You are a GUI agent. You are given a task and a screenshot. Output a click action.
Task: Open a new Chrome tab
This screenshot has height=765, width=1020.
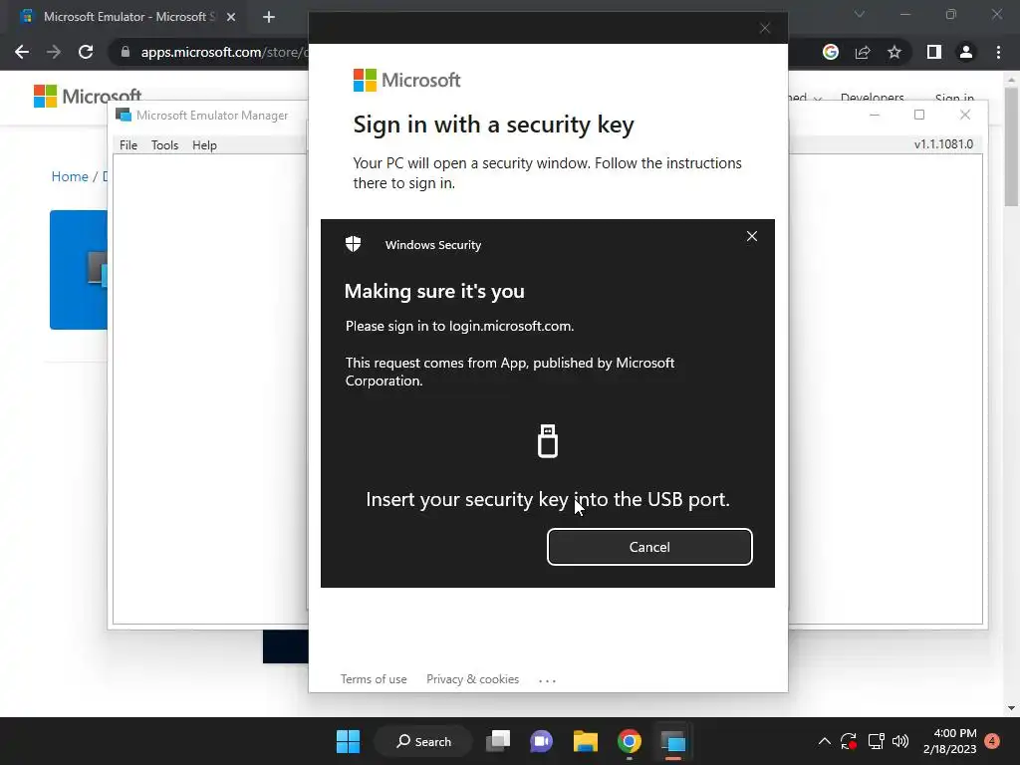[269, 17]
